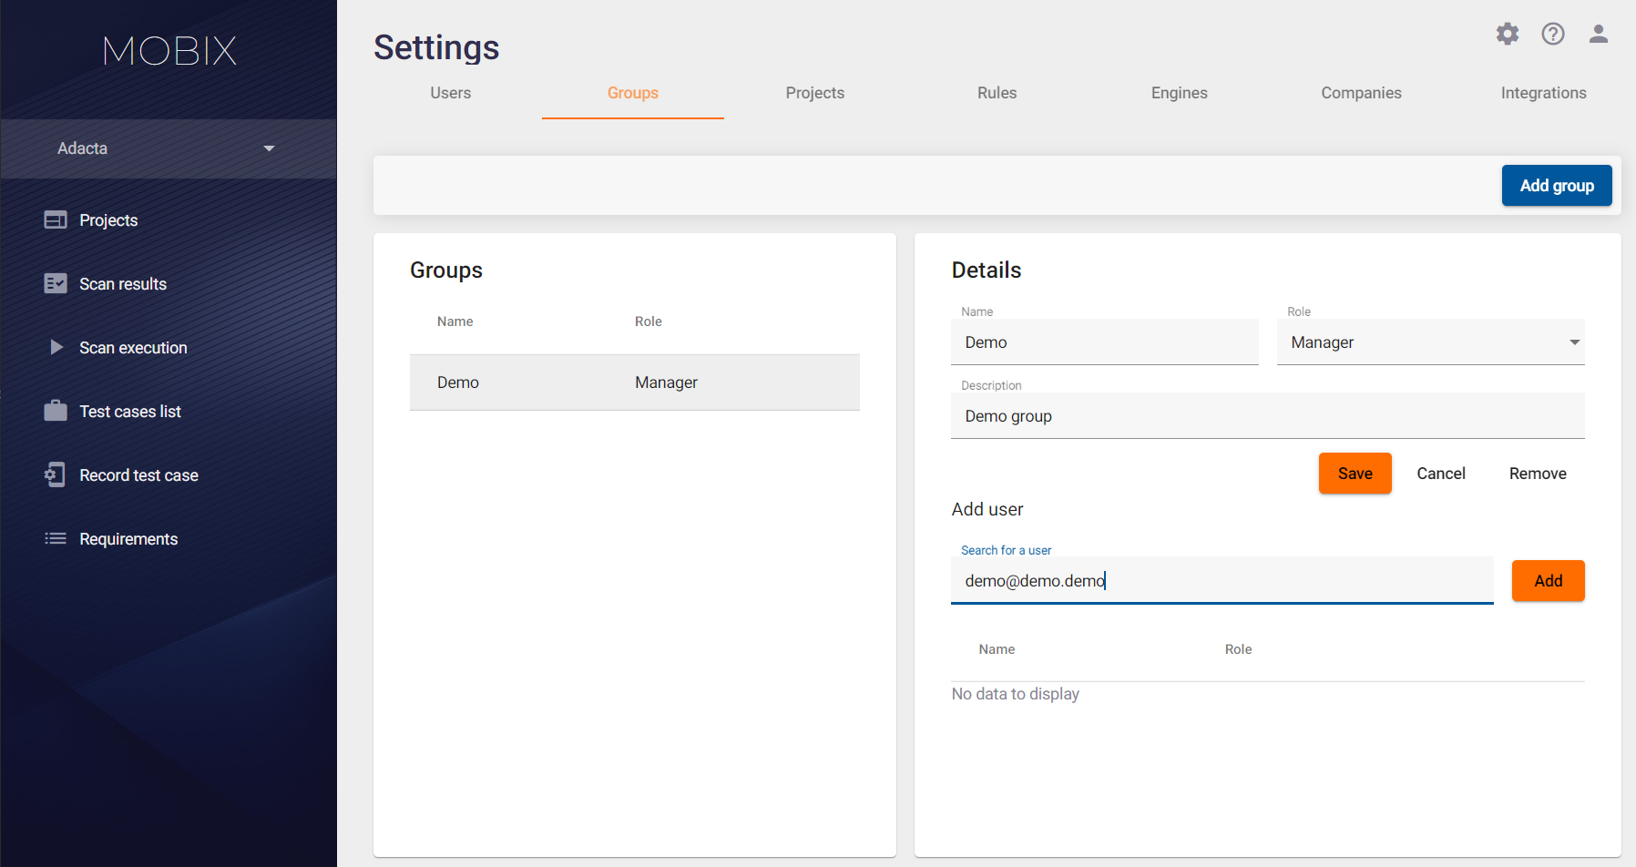
Task: Remove the Demo group
Action: pyautogui.click(x=1538, y=473)
